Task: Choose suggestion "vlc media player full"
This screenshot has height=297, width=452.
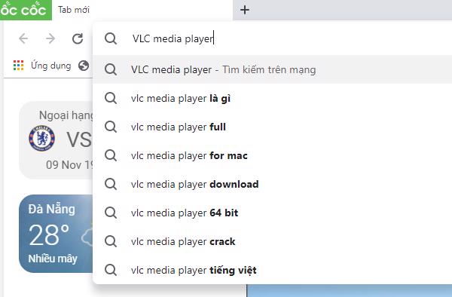Action: [x=273, y=127]
